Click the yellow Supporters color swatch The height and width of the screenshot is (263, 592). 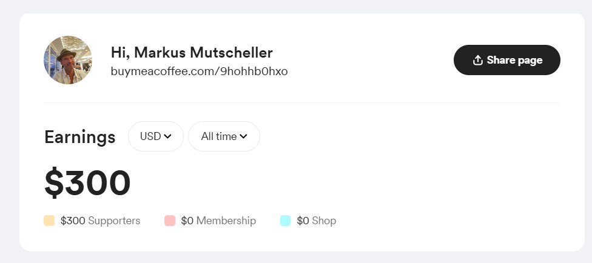49,221
